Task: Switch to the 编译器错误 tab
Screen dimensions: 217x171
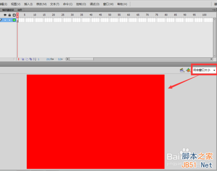Action: [8, 10]
